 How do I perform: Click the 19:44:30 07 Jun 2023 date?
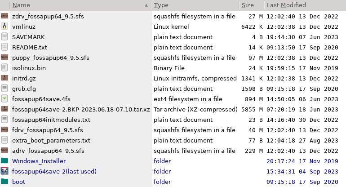[x=302, y=37]
